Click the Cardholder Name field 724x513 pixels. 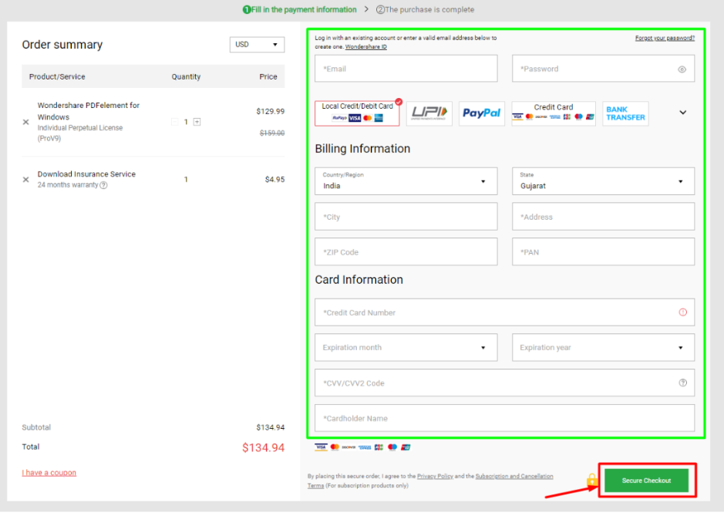(x=505, y=418)
